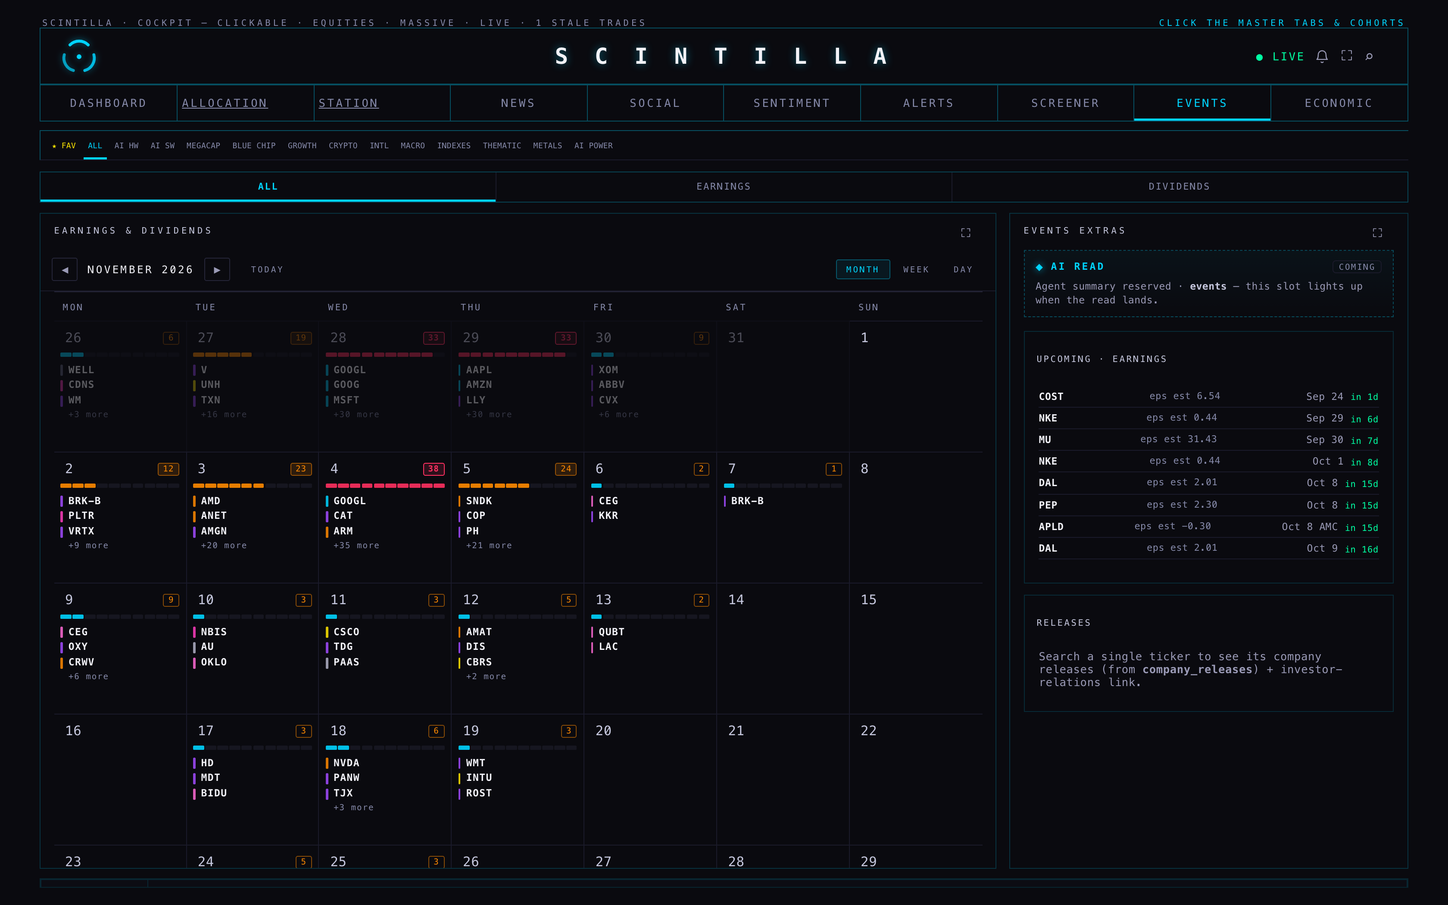Expand '+9 more' on November 2
This screenshot has height=905, width=1448.
pos(88,545)
